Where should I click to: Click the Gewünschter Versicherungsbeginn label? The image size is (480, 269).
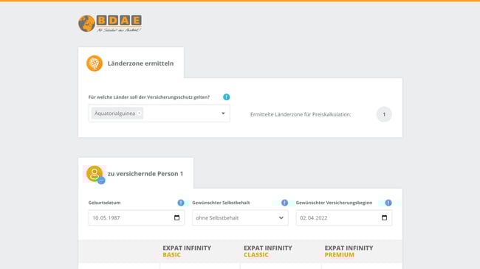click(x=334, y=203)
